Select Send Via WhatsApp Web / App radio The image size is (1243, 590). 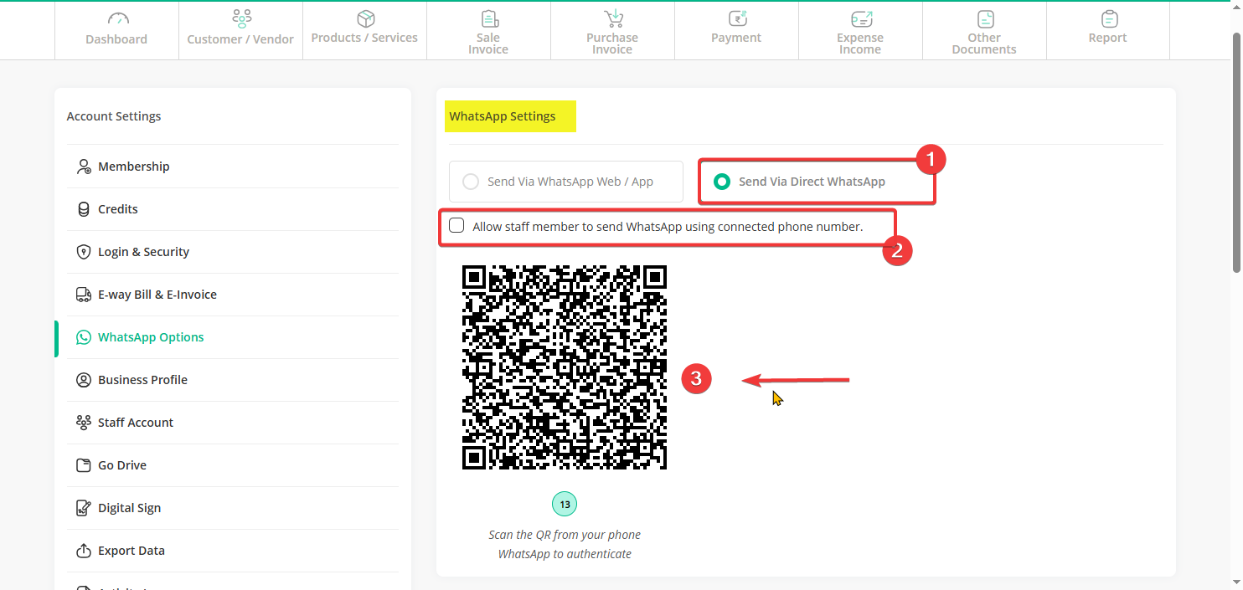tap(472, 182)
